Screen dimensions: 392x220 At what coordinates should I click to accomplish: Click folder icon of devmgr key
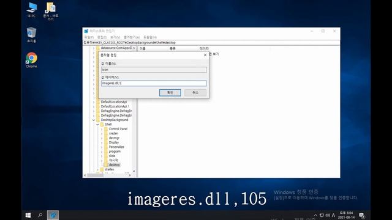[x=106, y=138]
